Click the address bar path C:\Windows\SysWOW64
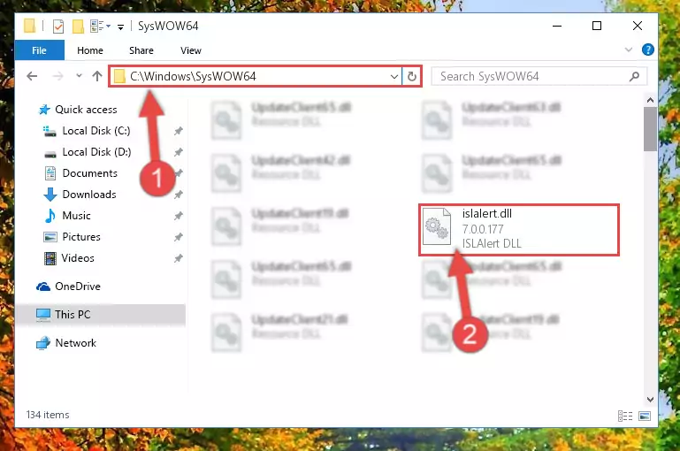Screen dimensions: 680x451 pos(193,76)
